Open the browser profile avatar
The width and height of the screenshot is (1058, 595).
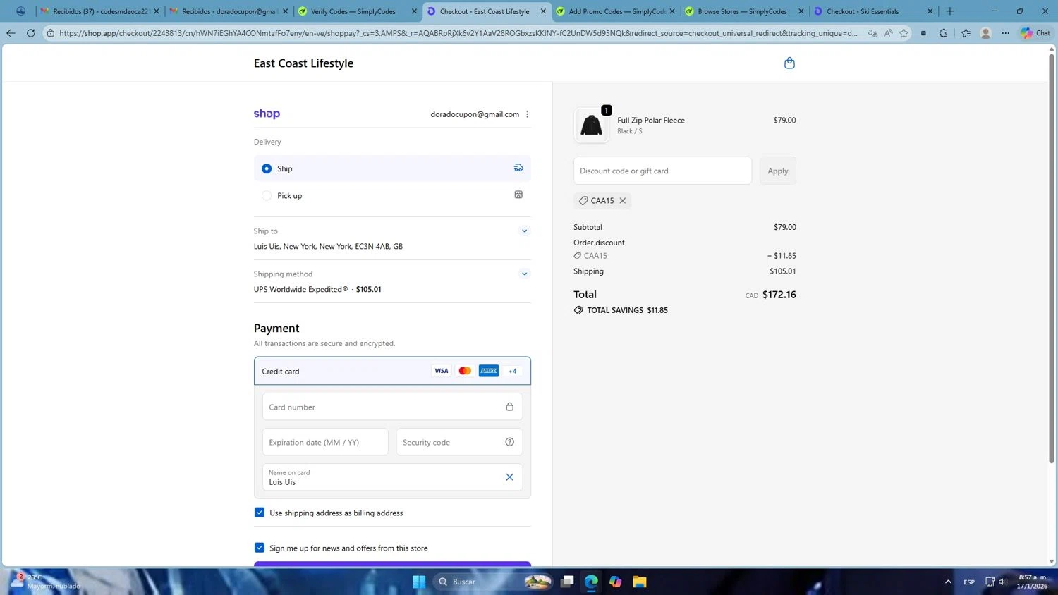click(986, 33)
